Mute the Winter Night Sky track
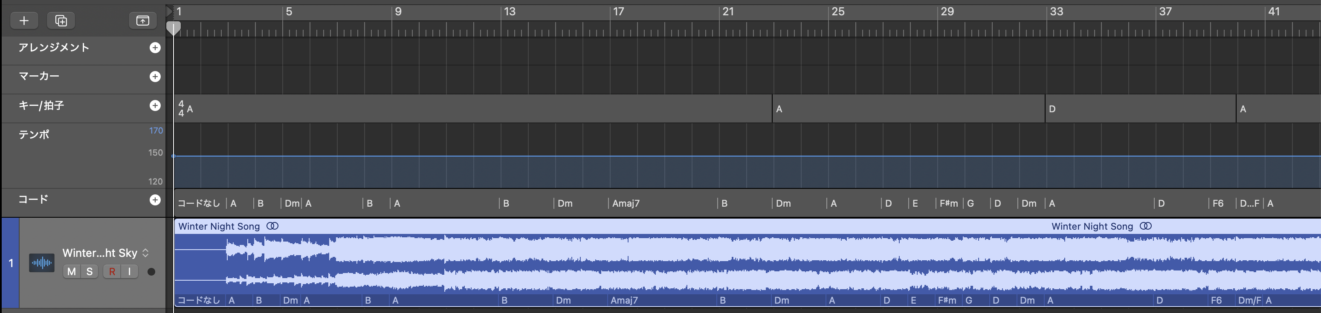Viewport: 1321px width, 313px height. click(72, 272)
